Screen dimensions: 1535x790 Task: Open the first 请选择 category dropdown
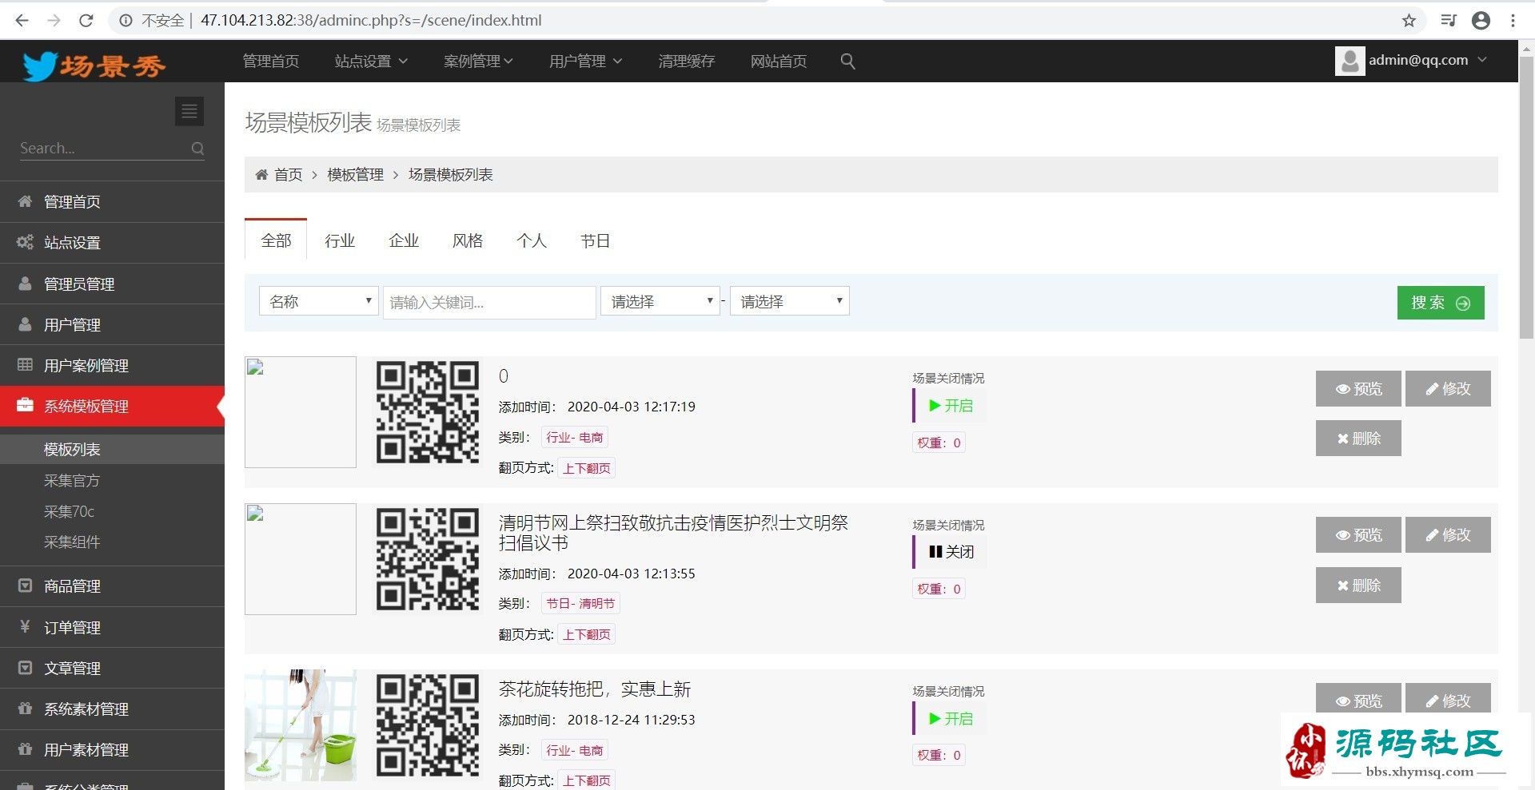pos(660,301)
